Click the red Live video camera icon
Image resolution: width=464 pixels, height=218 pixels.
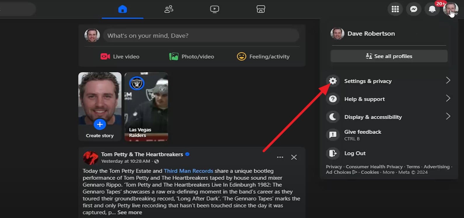105,56
